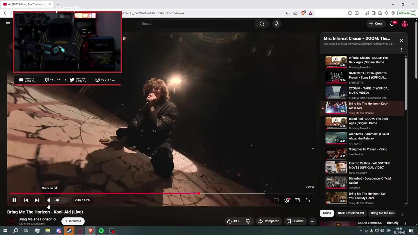418x235 pixels.
Task: Click the share page icon in address bar
Action: point(295,13)
